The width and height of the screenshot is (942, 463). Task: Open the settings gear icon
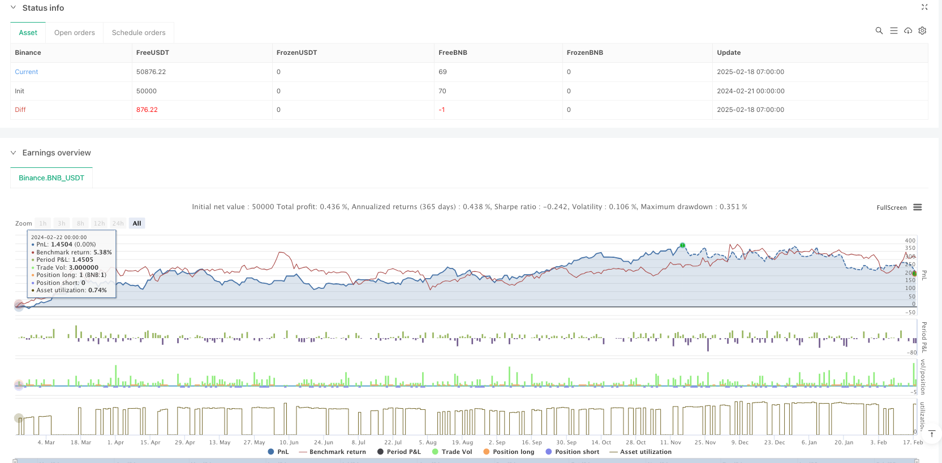(922, 31)
